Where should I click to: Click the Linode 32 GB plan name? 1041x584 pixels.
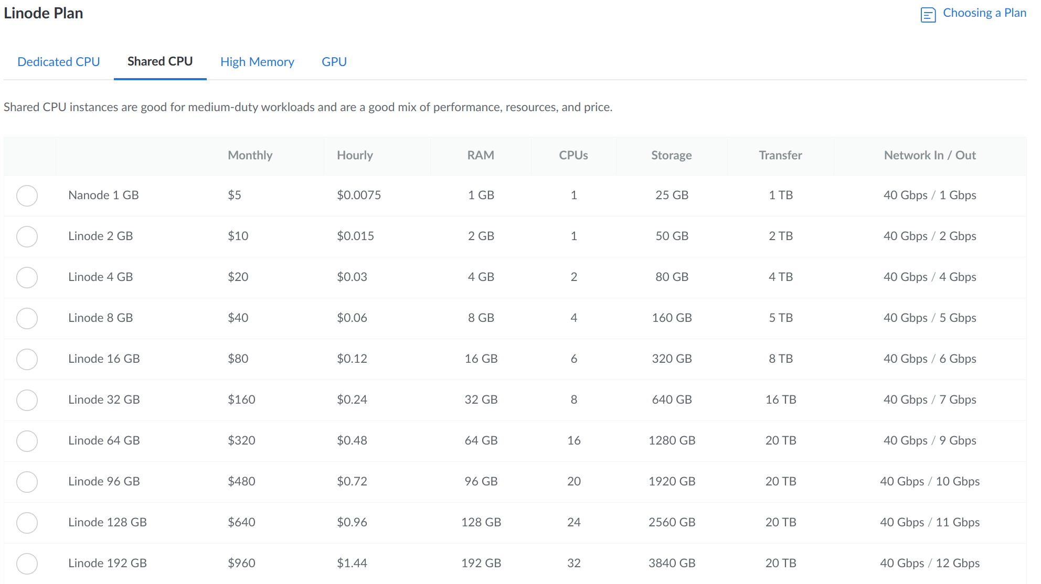pyautogui.click(x=104, y=399)
